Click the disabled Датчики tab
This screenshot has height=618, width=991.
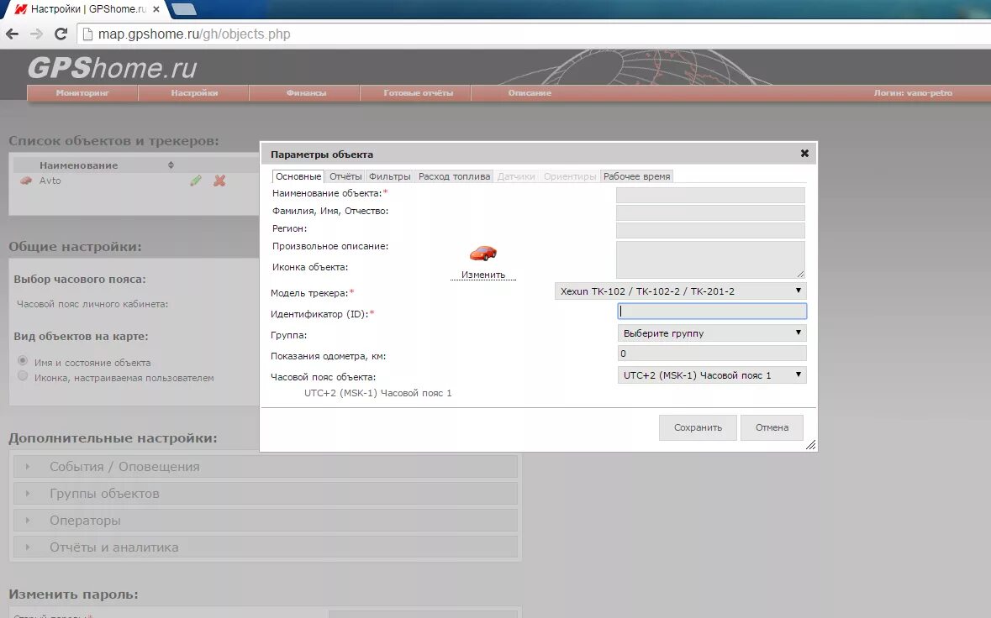tap(516, 176)
